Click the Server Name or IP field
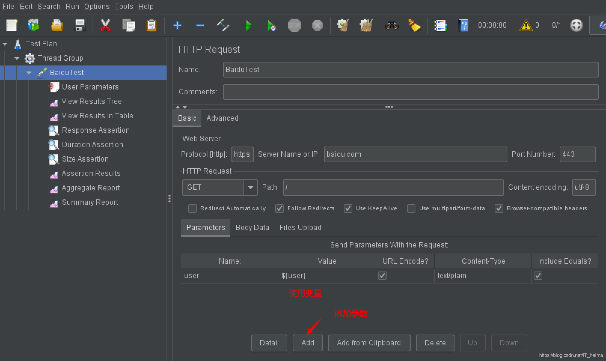 tap(415, 154)
